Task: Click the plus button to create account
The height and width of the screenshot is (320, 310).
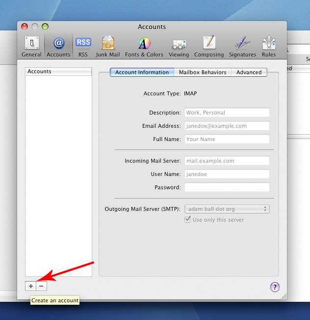Action: tap(30, 286)
